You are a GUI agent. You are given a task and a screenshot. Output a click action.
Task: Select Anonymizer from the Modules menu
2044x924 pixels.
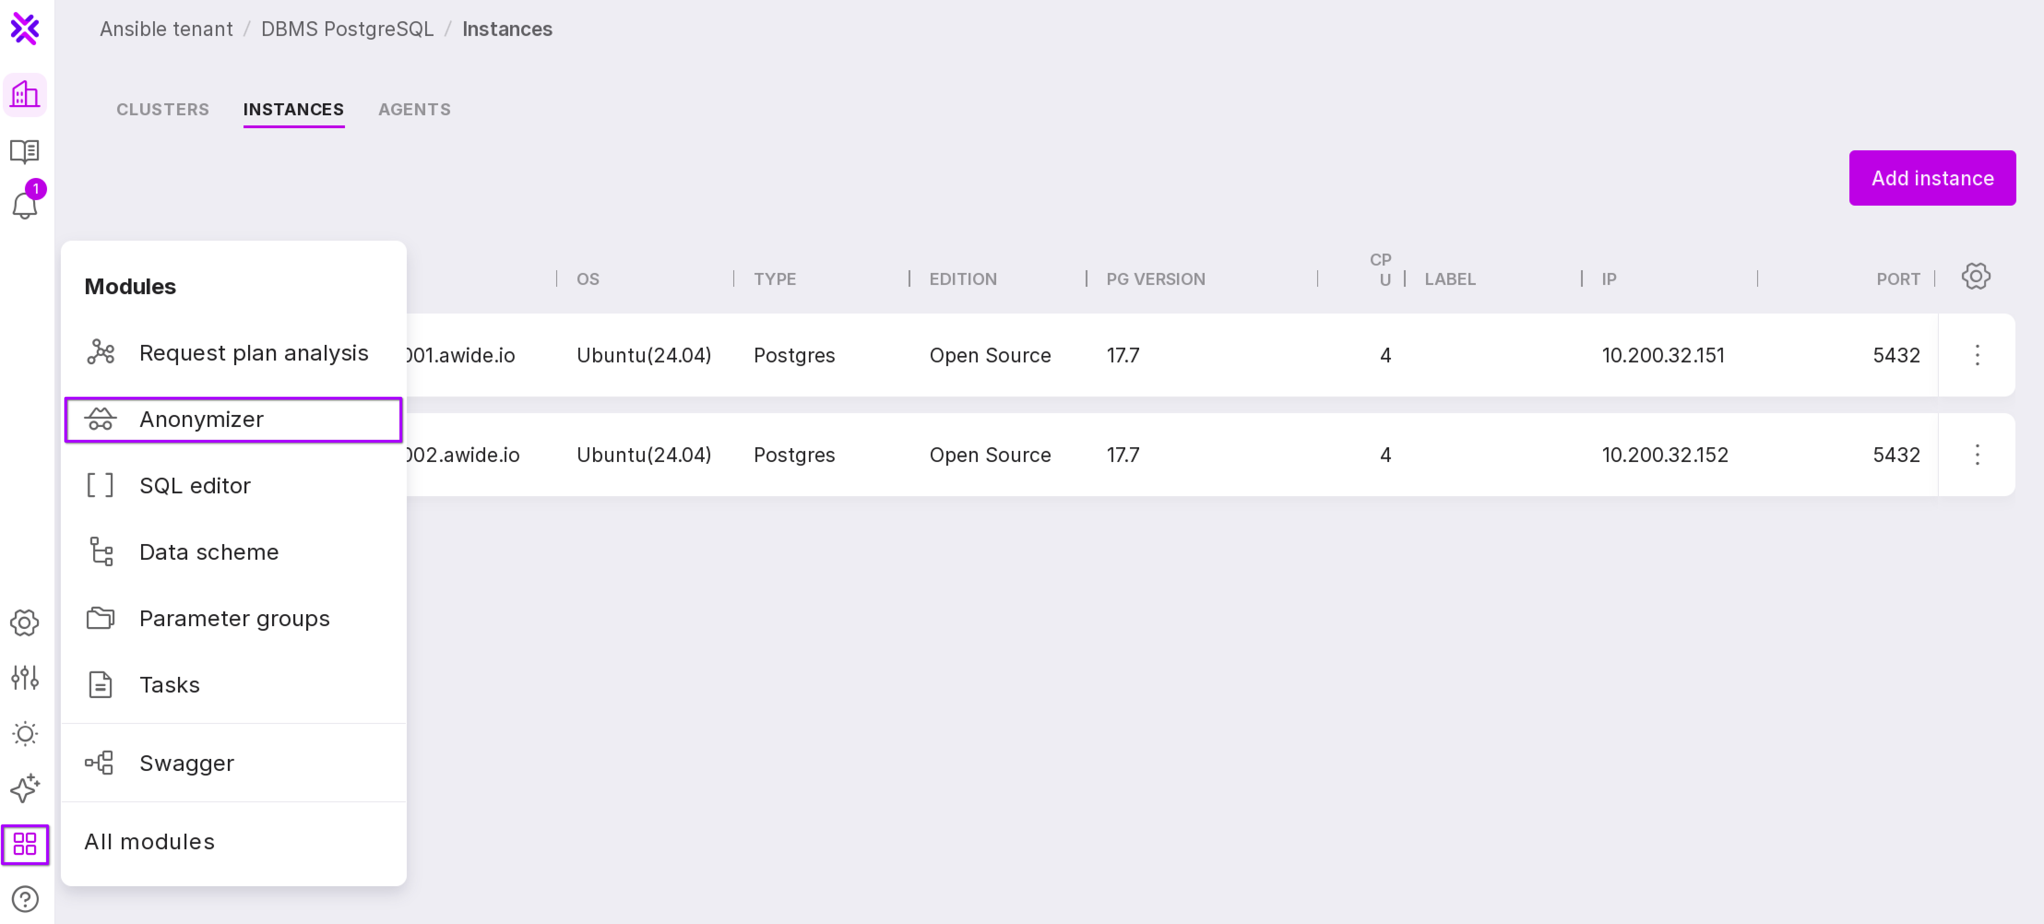point(202,420)
